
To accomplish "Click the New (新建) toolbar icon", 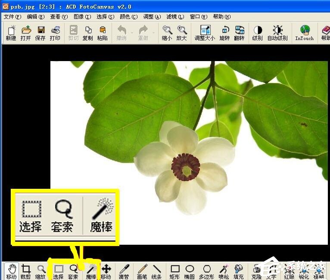I will 11,33.
